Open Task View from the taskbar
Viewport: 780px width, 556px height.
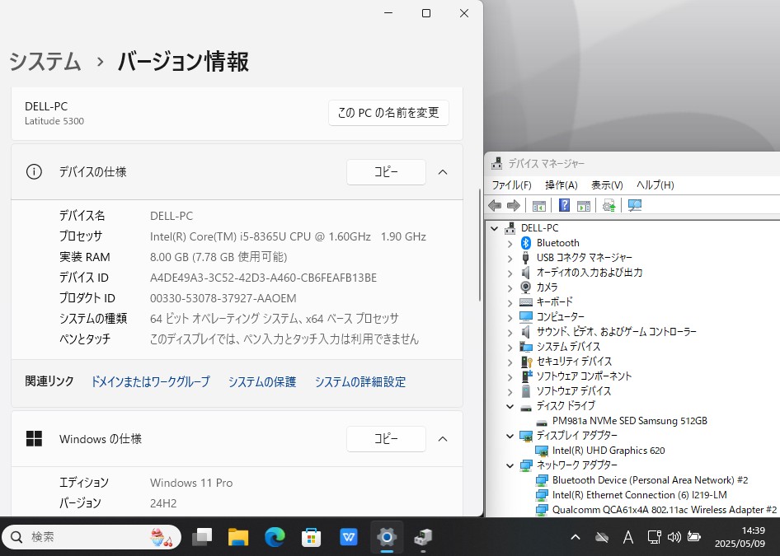[202, 536]
